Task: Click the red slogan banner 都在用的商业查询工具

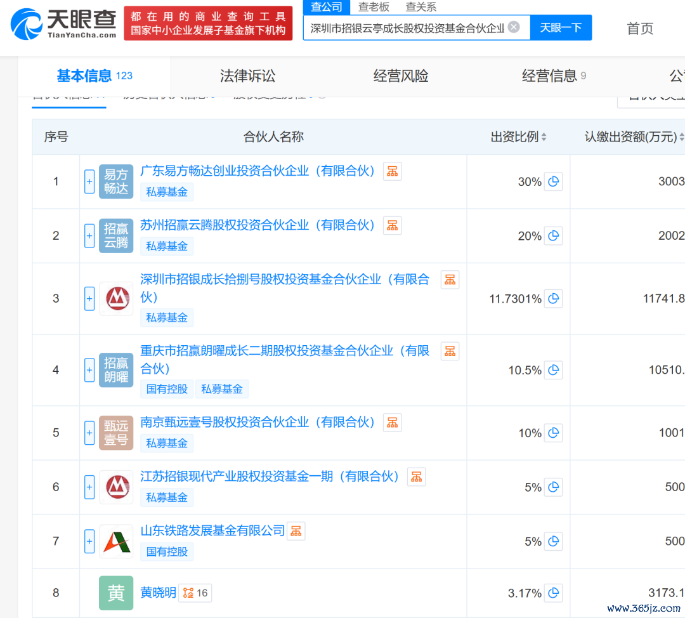Action: pyautogui.click(x=208, y=23)
